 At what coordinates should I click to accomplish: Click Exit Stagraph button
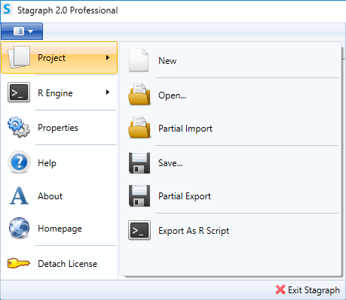pyautogui.click(x=308, y=290)
